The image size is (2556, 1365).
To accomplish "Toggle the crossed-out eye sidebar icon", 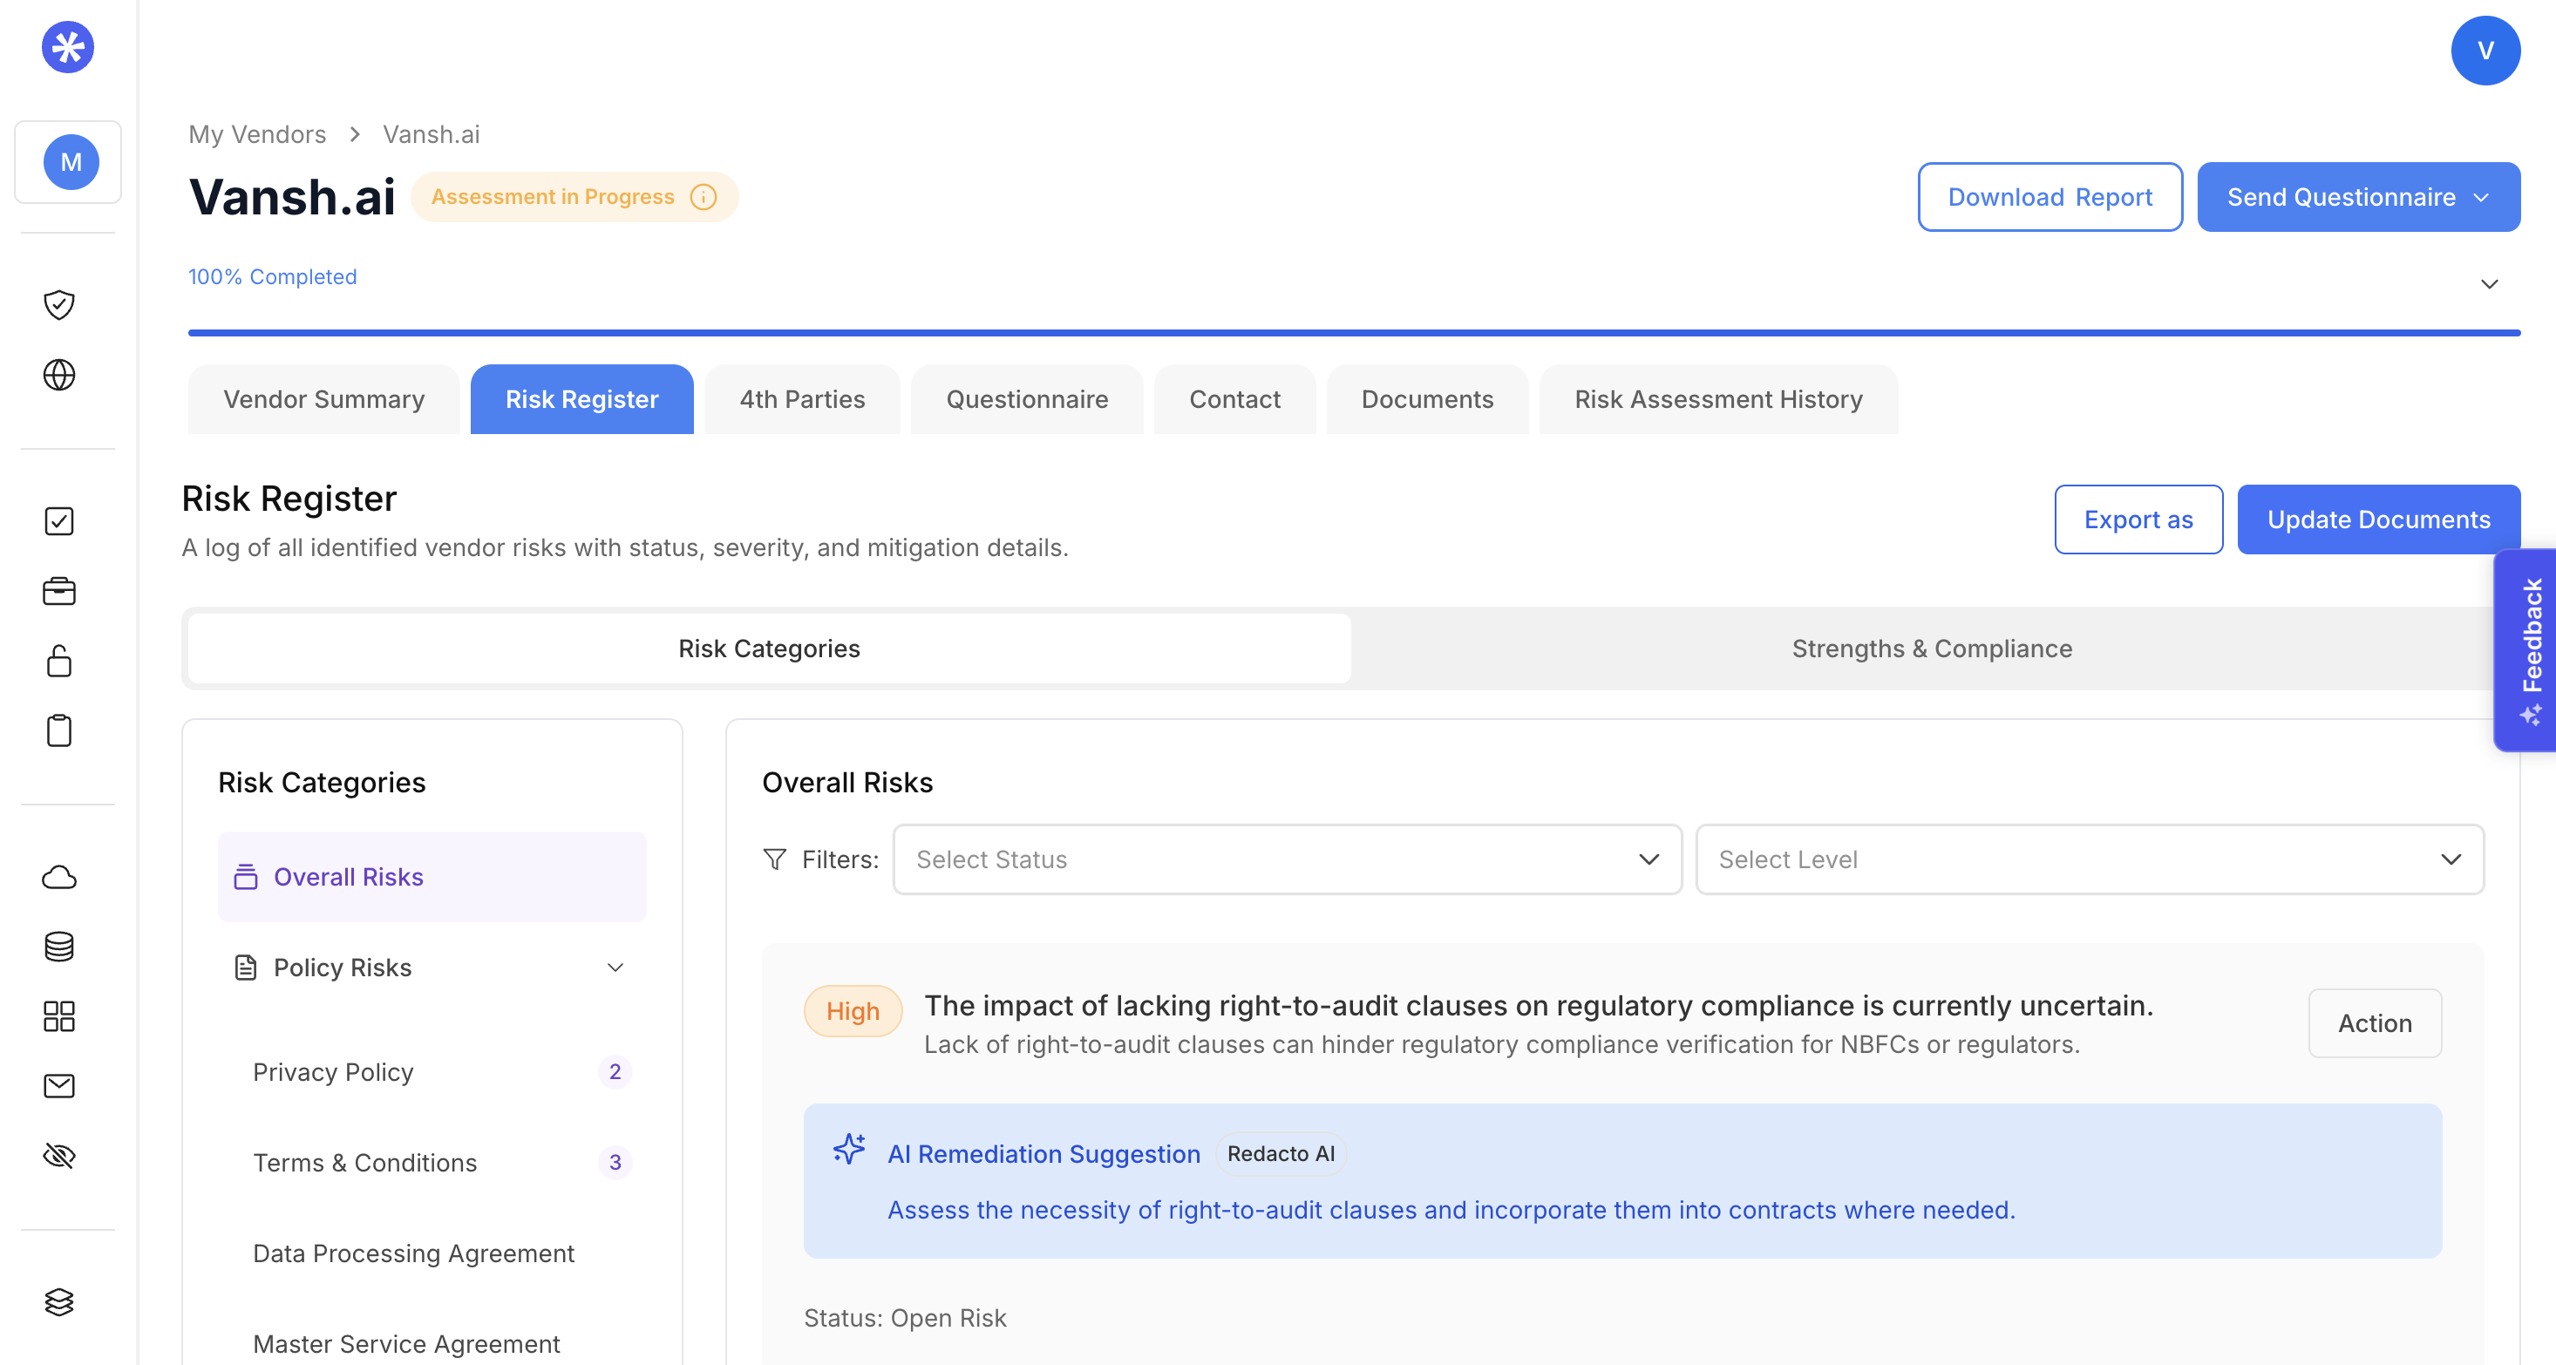I will [59, 1155].
